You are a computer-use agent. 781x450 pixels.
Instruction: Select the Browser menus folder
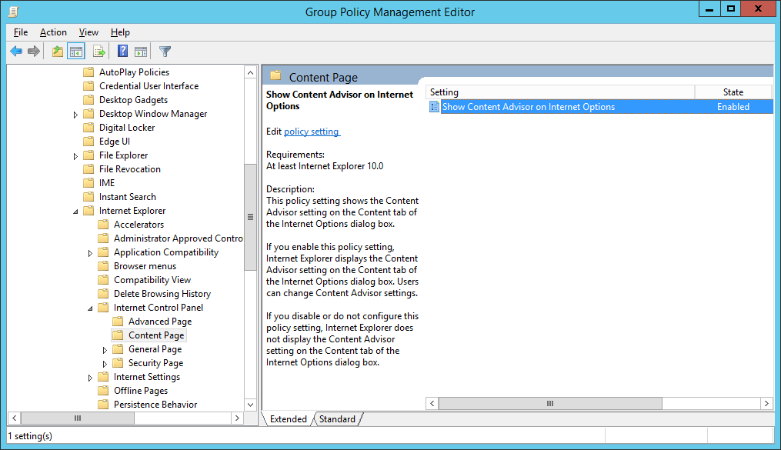click(x=145, y=266)
